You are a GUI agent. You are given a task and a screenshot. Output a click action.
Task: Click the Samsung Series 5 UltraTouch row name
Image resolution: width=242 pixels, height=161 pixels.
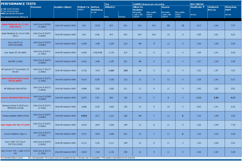pos(15,107)
